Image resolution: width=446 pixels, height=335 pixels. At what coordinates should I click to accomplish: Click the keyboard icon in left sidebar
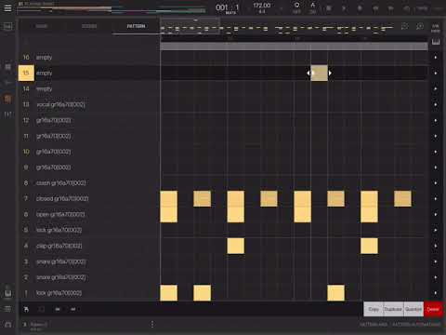point(8,293)
